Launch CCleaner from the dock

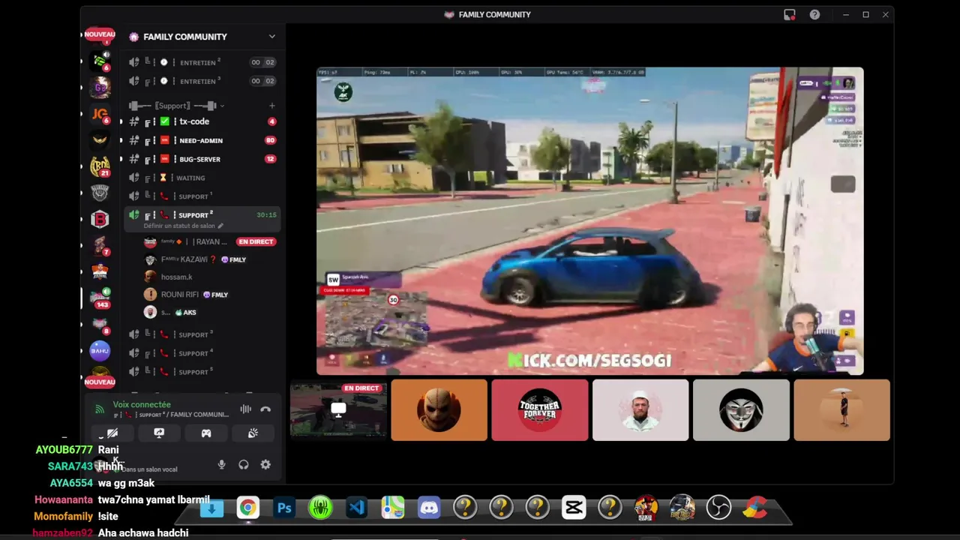coord(754,508)
